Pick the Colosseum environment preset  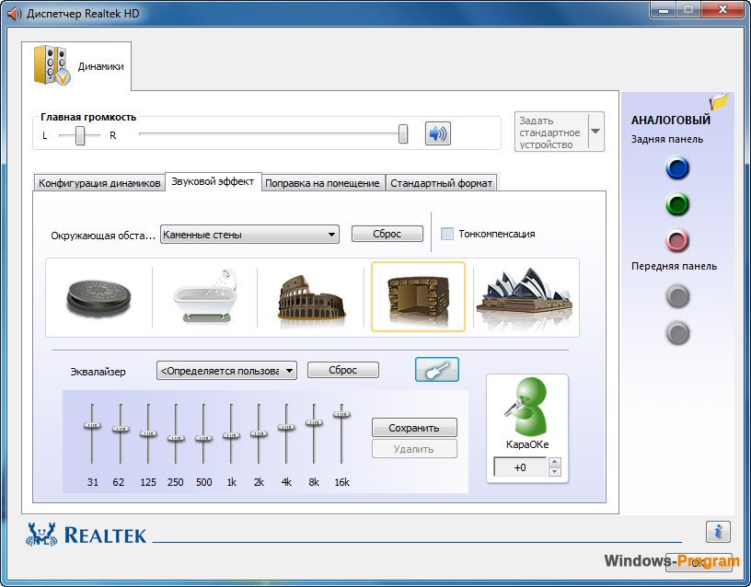coord(311,297)
